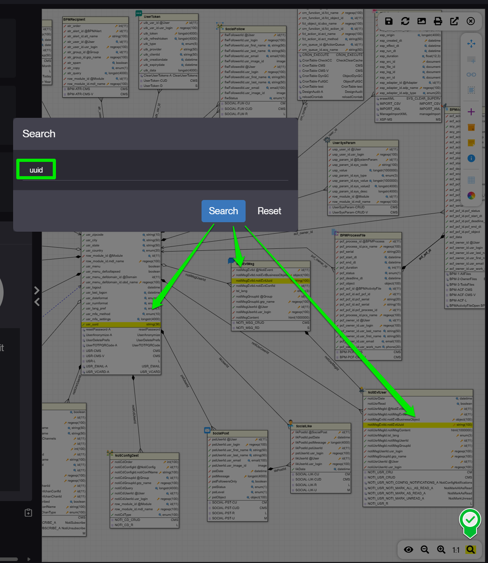Select the link chain tool
The height and width of the screenshot is (563, 488).
(471, 75)
